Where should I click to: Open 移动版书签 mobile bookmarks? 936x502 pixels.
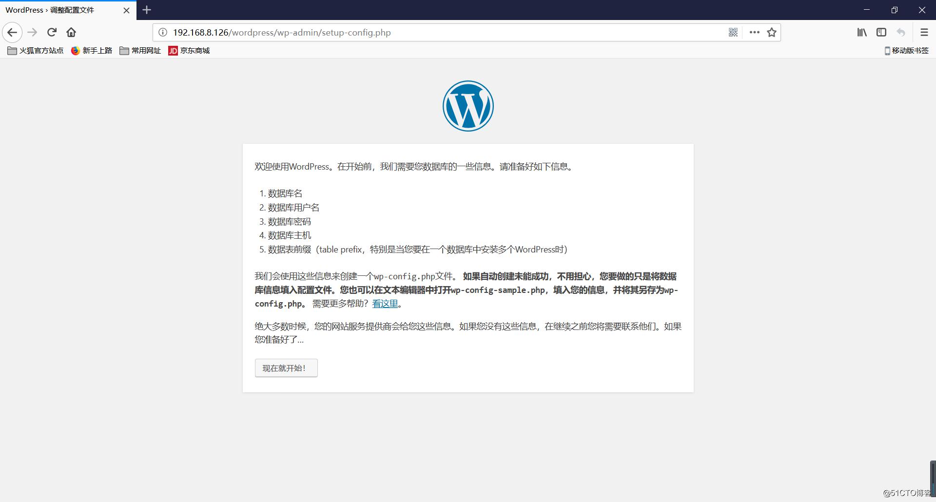pos(907,51)
